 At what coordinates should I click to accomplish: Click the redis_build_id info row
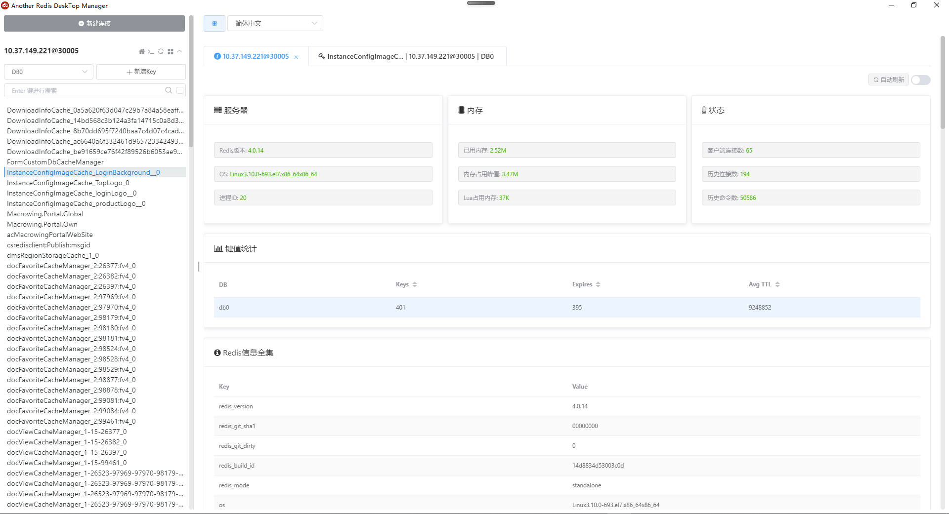[567, 466]
